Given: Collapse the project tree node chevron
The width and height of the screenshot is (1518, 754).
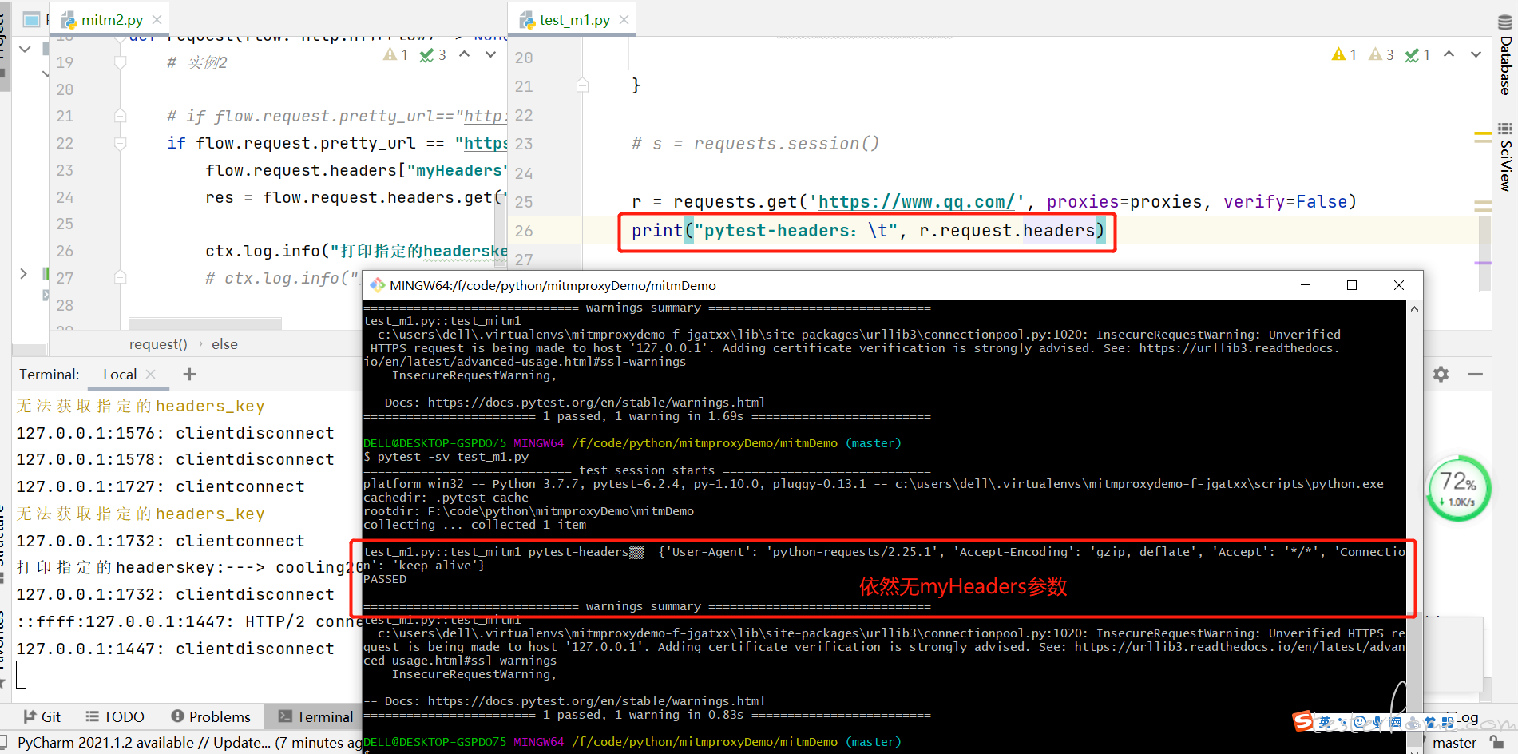Looking at the screenshot, I should coord(25,49).
